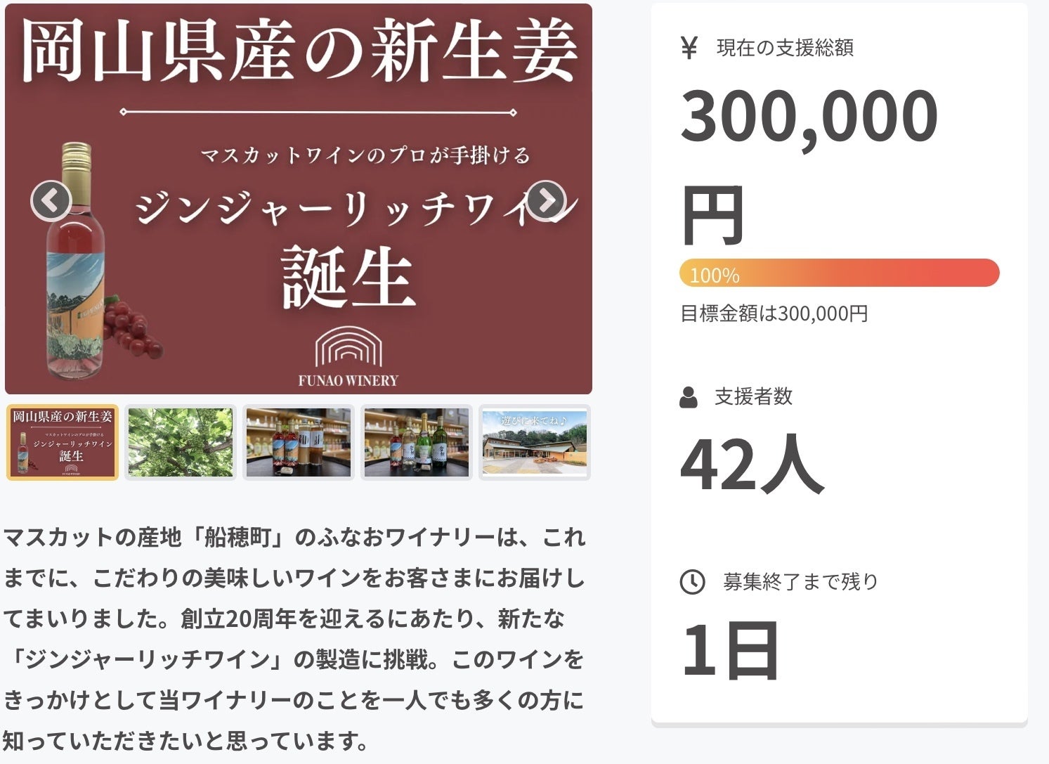Click the 100% funding progress bar
The image size is (1049, 764).
point(839,273)
